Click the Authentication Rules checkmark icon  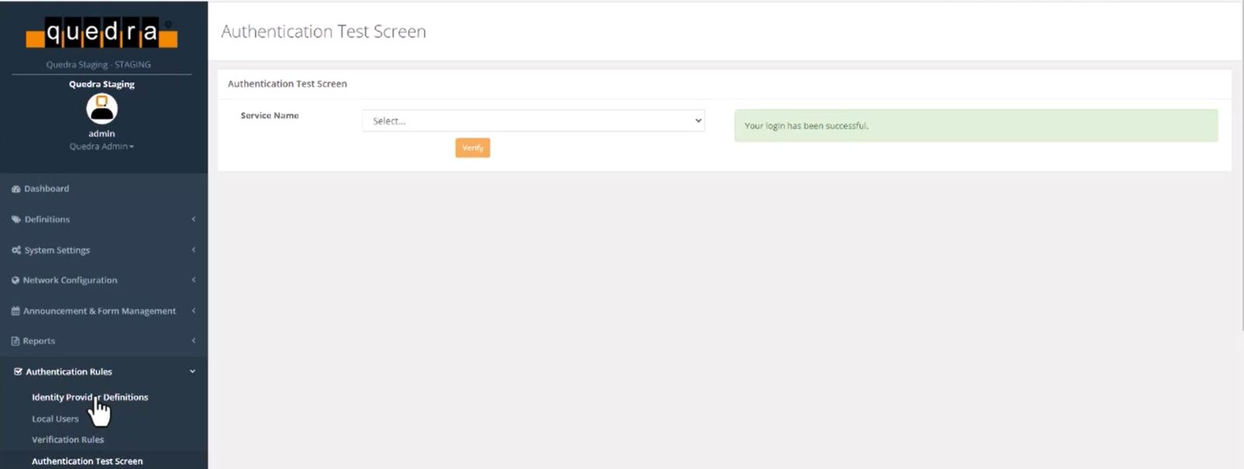18,372
